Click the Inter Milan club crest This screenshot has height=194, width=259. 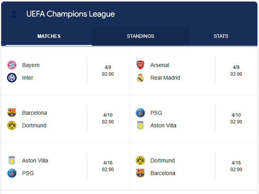pyautogui.click(x=12, y=78)
